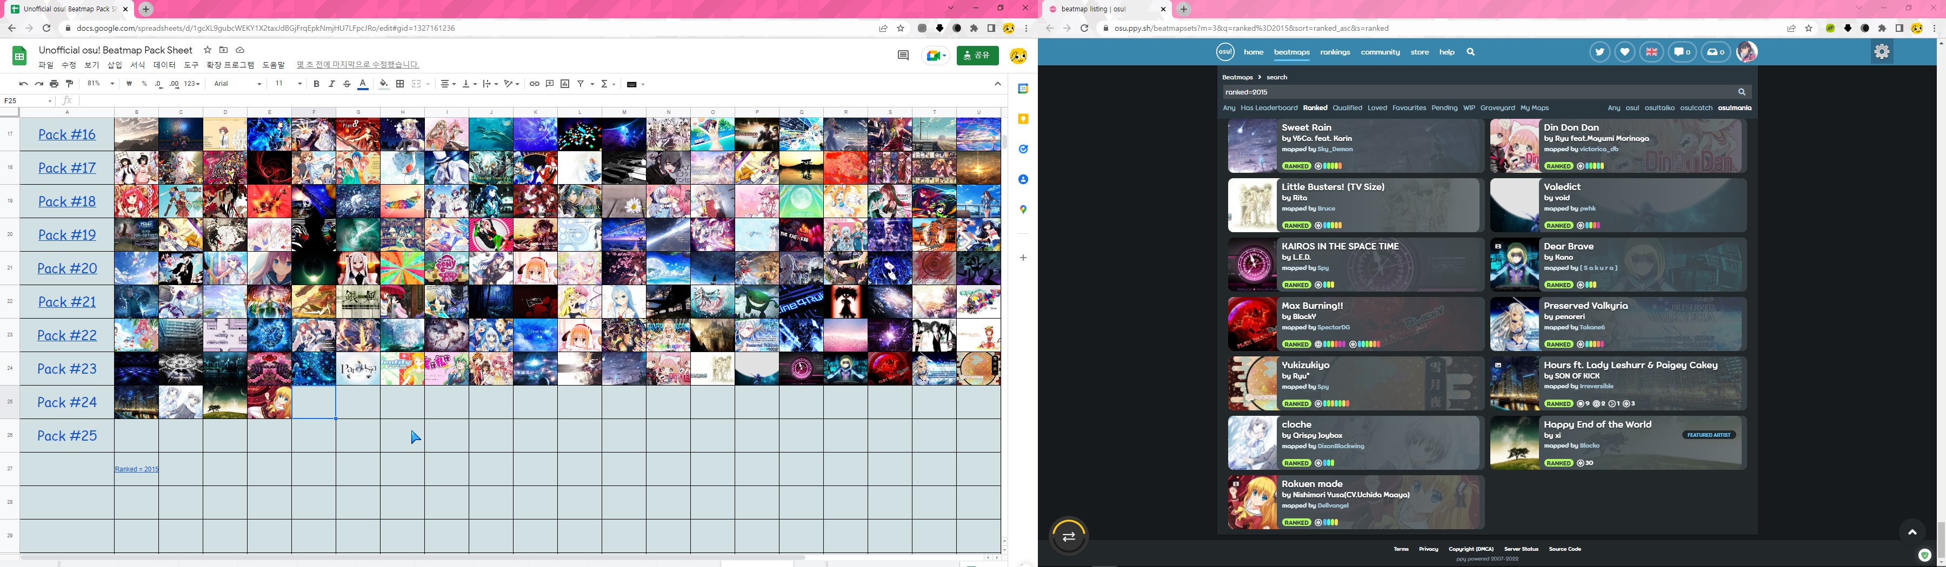
Task: Open the text wrapping dropdown
Action: (490, 84)
